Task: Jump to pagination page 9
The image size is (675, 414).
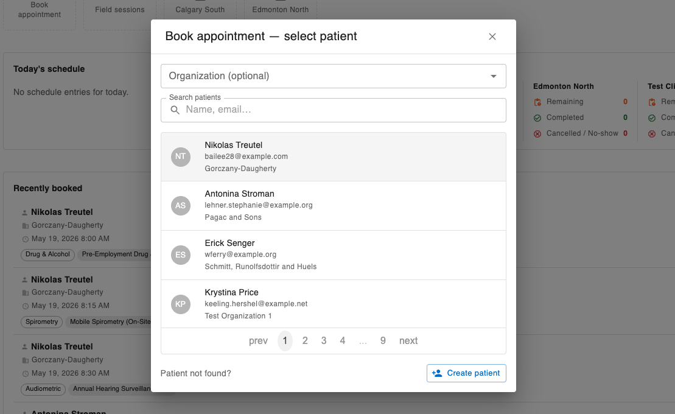Action: (383, 341)
